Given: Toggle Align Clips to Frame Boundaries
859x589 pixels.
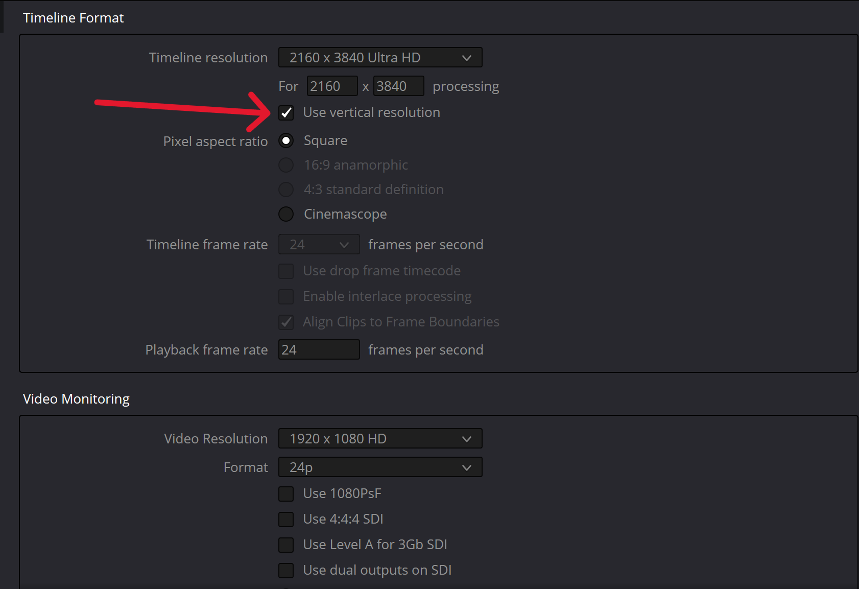Looking at the screenshot, I should (286, 322).
